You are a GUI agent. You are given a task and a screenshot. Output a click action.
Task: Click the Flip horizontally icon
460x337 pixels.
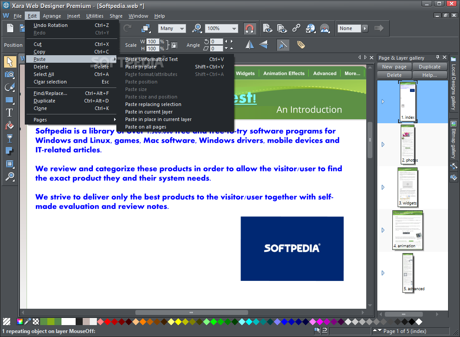coord(249,45)
